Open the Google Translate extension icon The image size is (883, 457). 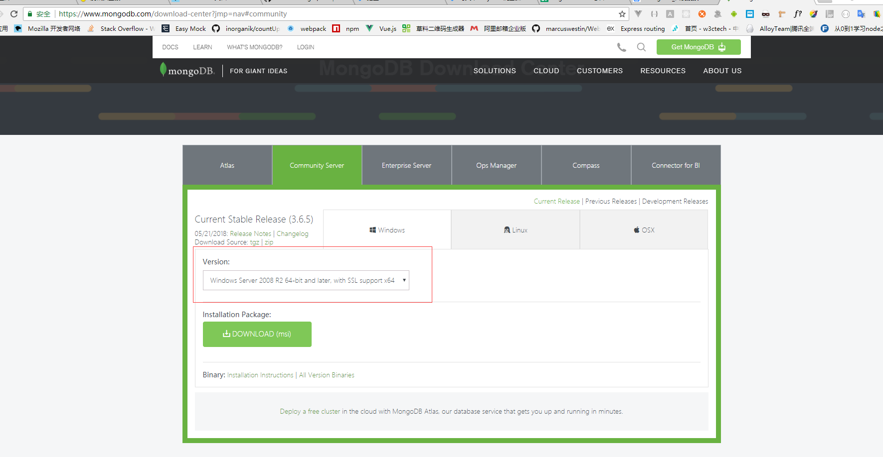pyautogui.click(x=861, y=14)
